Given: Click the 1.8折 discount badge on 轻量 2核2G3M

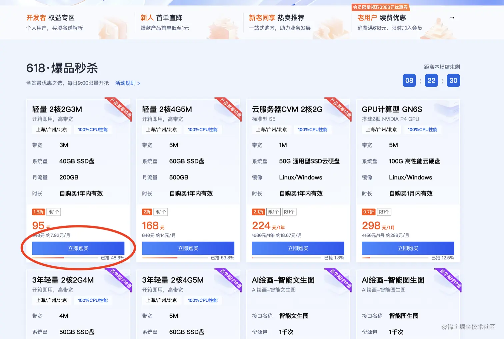Looking at the screenshot, I should click(38, 212).
